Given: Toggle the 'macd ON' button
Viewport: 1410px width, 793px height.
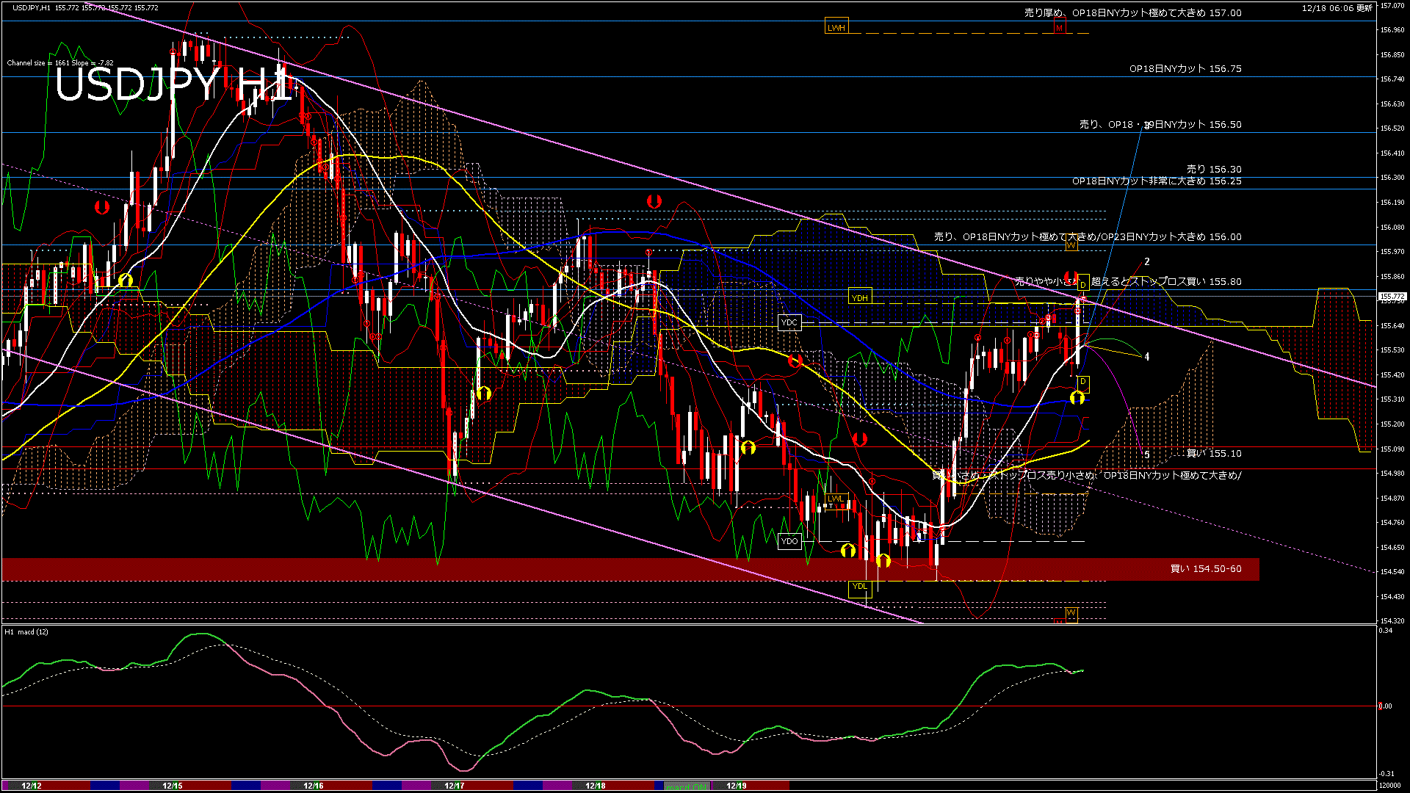Looking at the screenshot, I should pyautogui.click(x=687, y=786).
